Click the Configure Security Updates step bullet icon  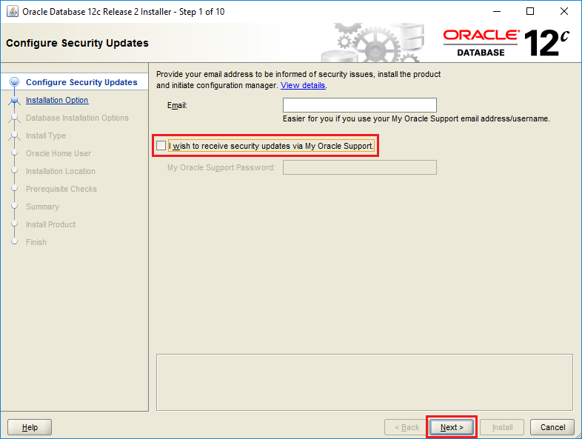click(x=15, y=82)
